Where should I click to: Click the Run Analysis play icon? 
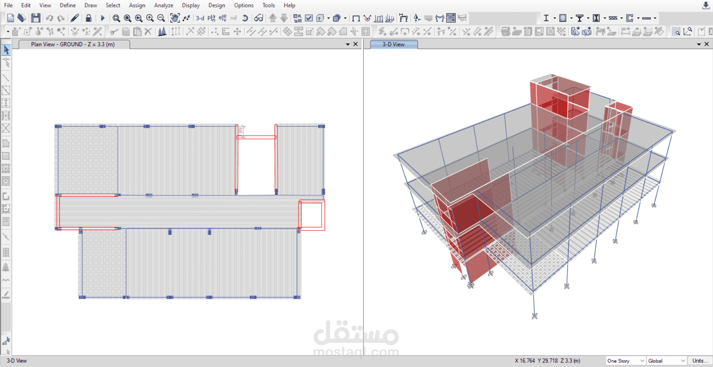tap(103, 18)
